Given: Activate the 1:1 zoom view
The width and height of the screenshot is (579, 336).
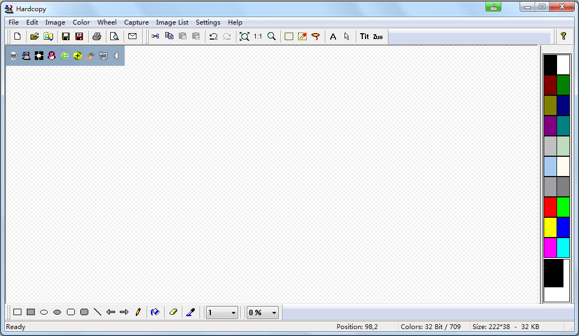Looking at the screenshot, I should click(258, 36).
